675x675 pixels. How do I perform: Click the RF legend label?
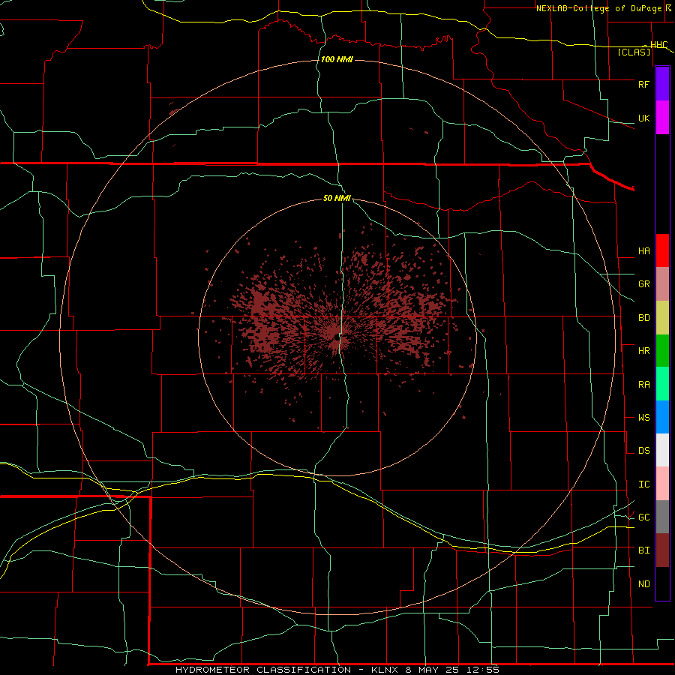point(643,84)
